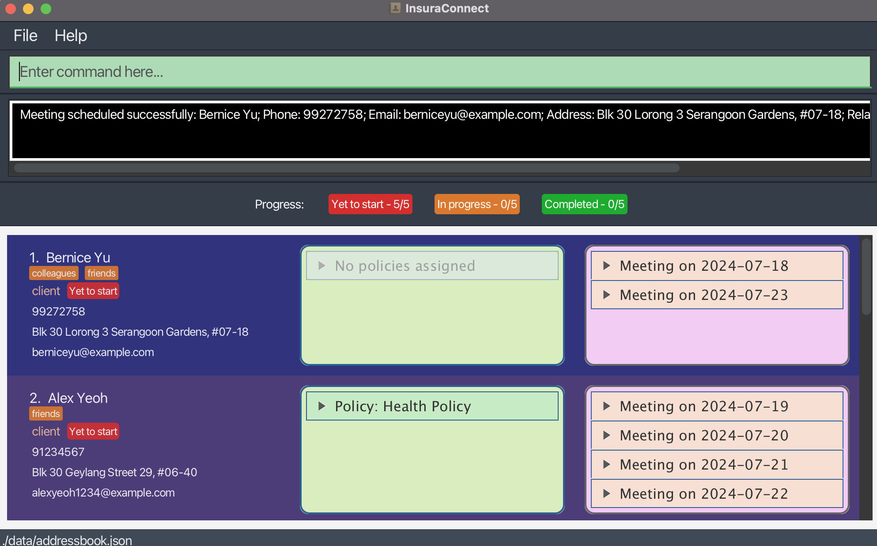Open the File menu

[25, 35]
